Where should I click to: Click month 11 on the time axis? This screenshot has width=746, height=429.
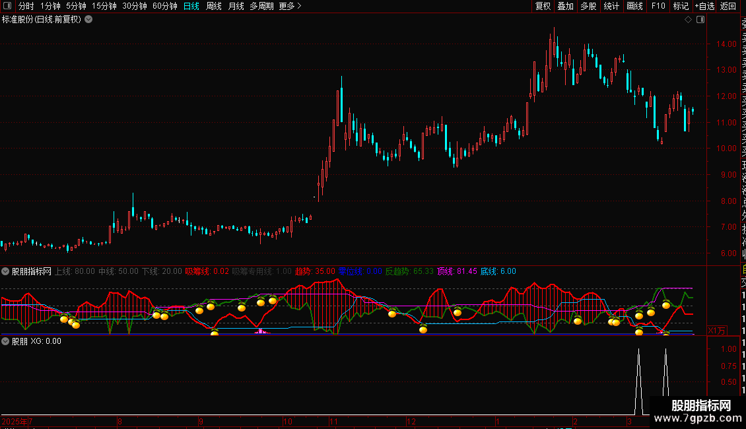[x=333, y=421]
